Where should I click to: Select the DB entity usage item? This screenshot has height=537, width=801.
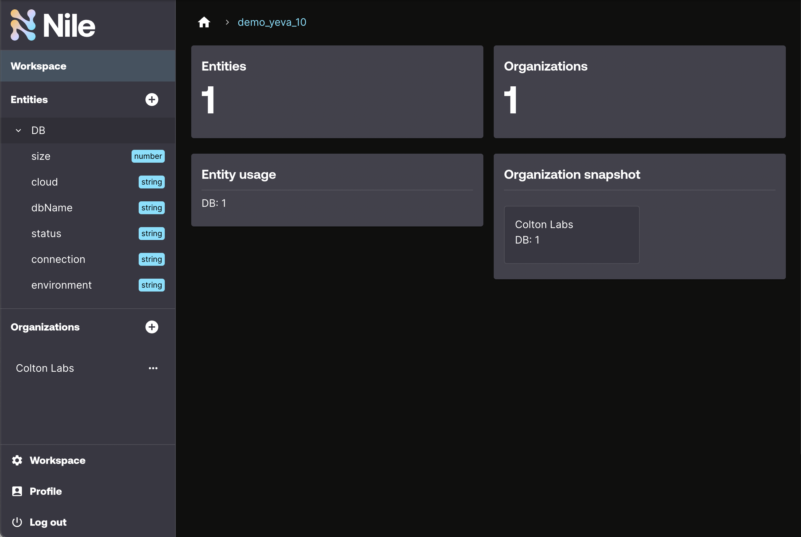point(214,203)
